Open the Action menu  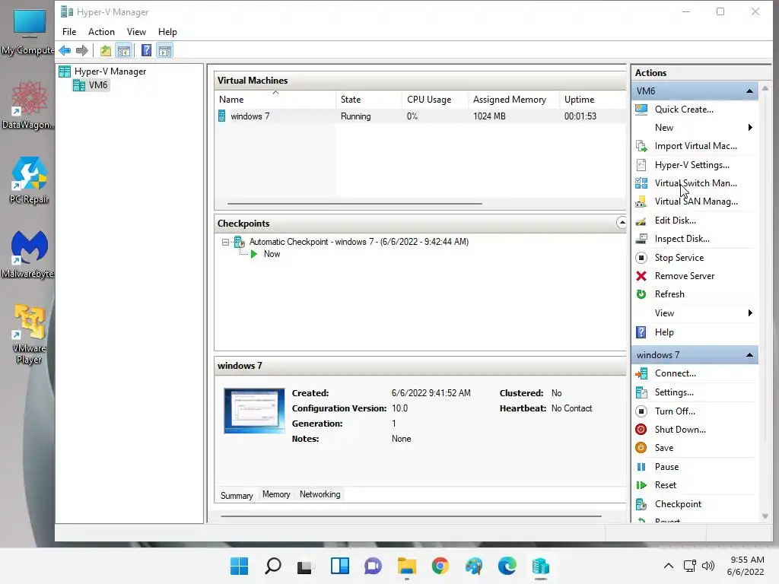(x=101, y=32)
